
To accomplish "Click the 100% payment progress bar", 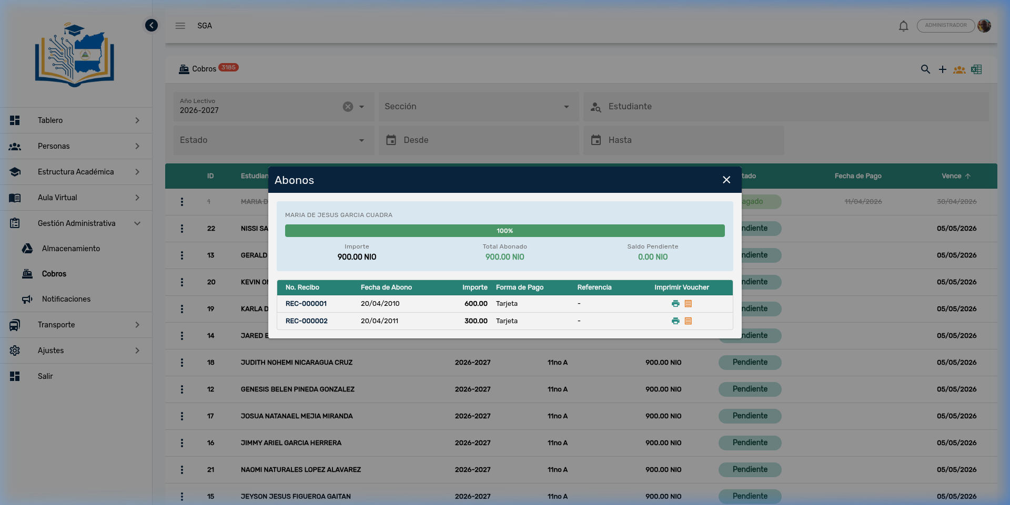I will tap(504, 231).
